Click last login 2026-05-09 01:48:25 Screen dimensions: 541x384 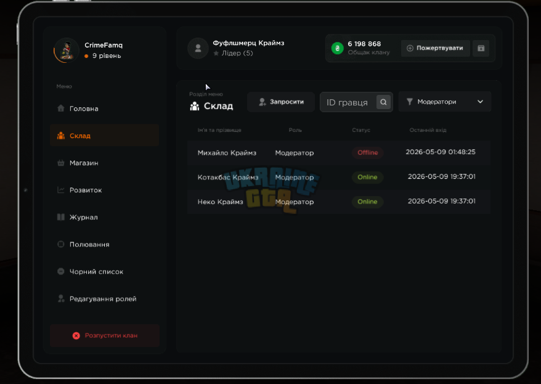click(441, 152)
